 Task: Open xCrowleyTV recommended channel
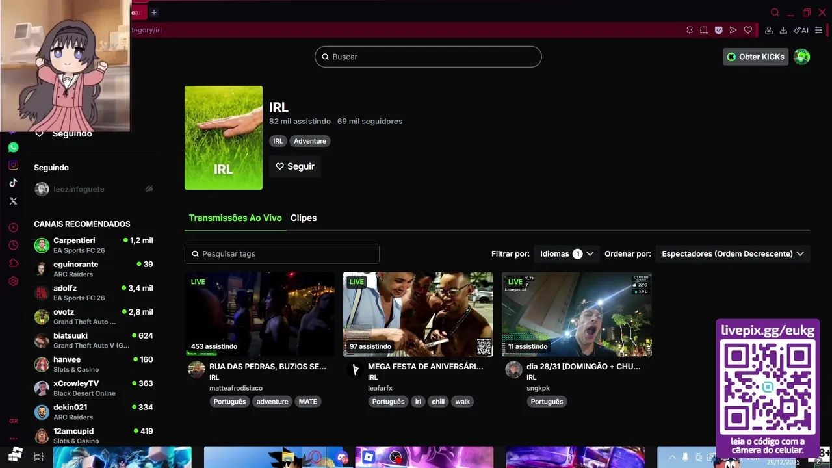click(x=94, y=388)
